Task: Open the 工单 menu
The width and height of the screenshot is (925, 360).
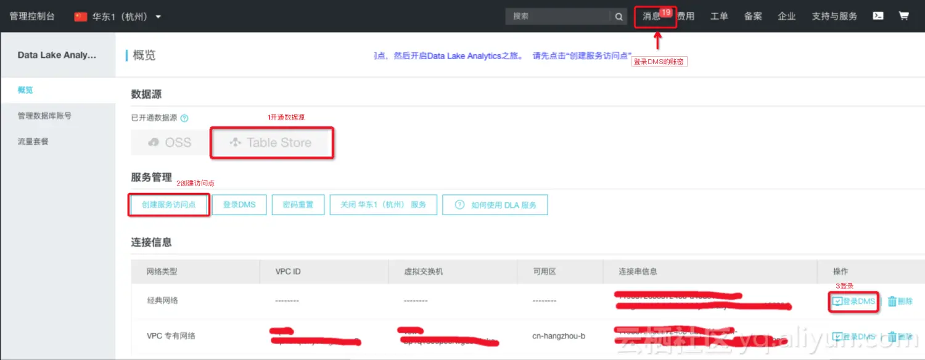Action: pyautogui.click(x=719, y=17)
